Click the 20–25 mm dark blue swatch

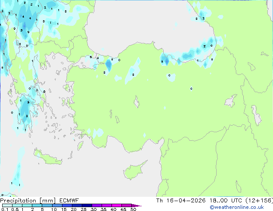click(x=77, y=205)
